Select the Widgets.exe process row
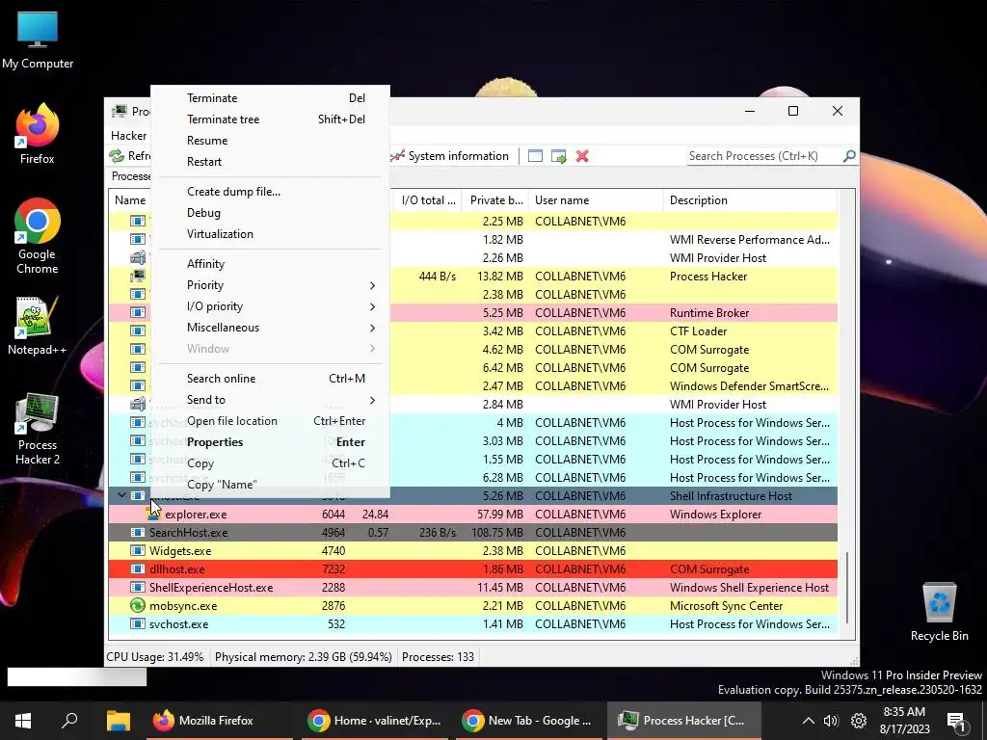987x740 pixels. click(473, 550)
